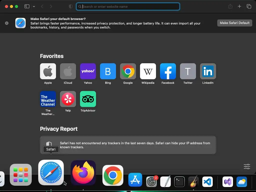
Task: Open the Privacy Report tracker summary
Action: click(128, 145)
